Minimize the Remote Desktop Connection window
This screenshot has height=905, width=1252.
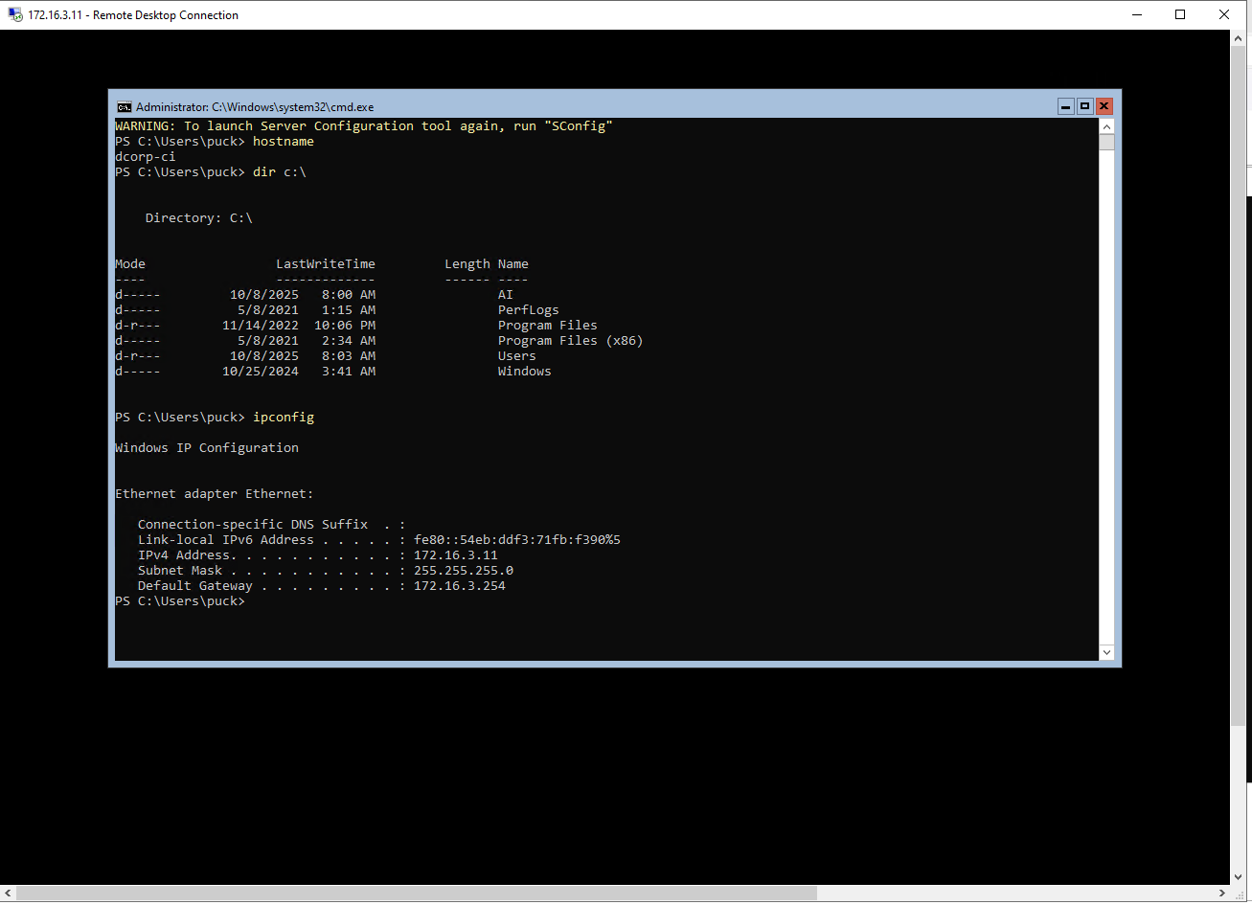click(x=1137, y=14)
